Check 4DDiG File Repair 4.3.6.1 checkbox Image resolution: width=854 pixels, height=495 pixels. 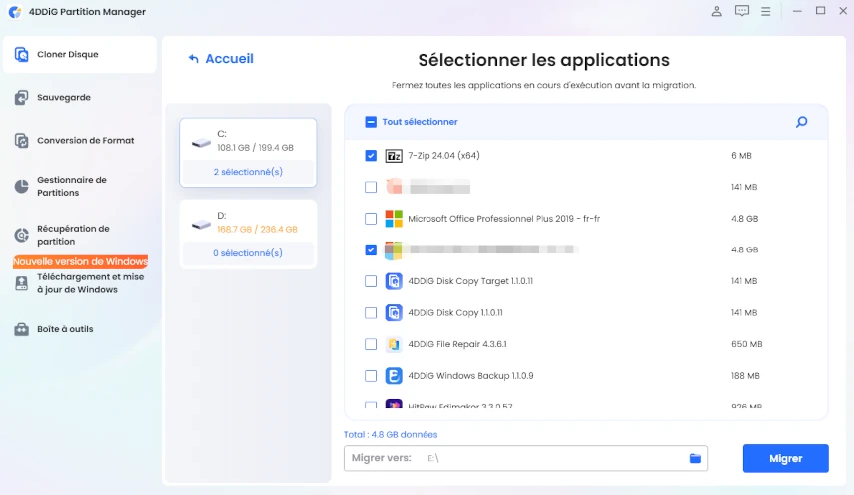[x=371, y=345]
